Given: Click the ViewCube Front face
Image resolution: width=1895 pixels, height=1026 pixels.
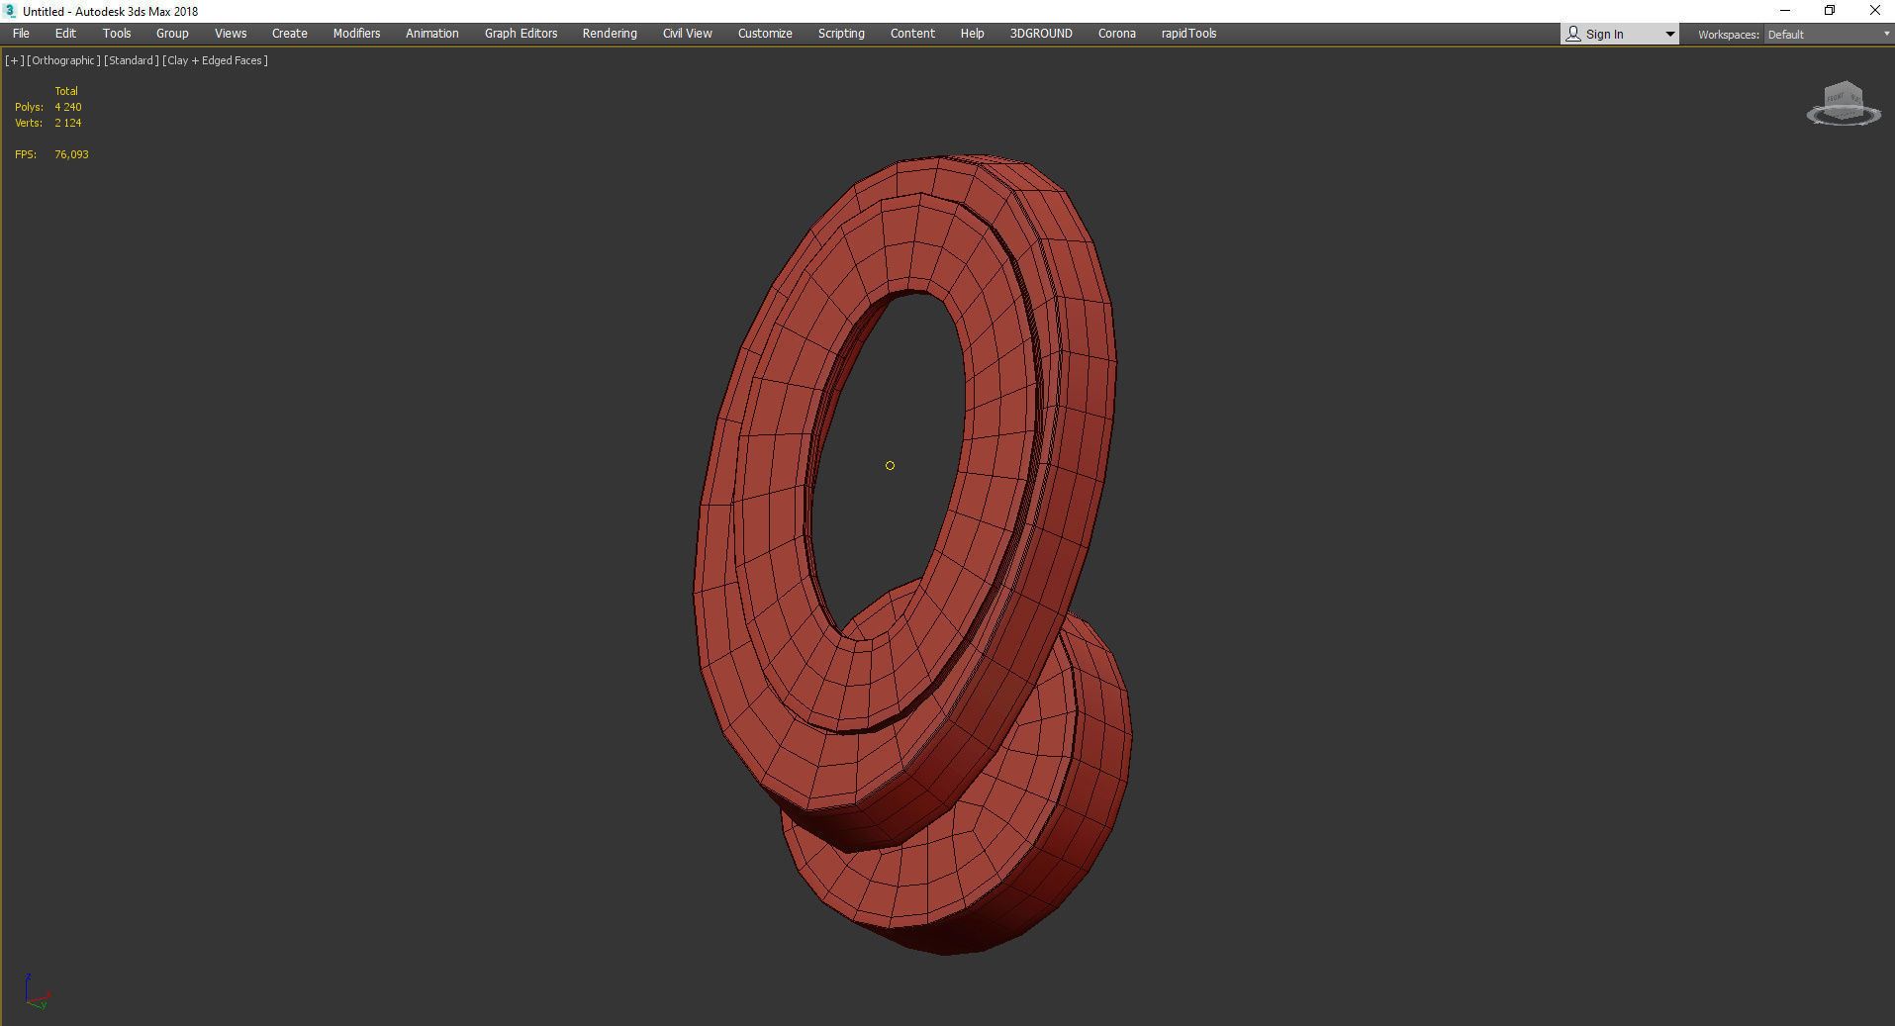Looking at the screenshot, I should click(1837, 98).
